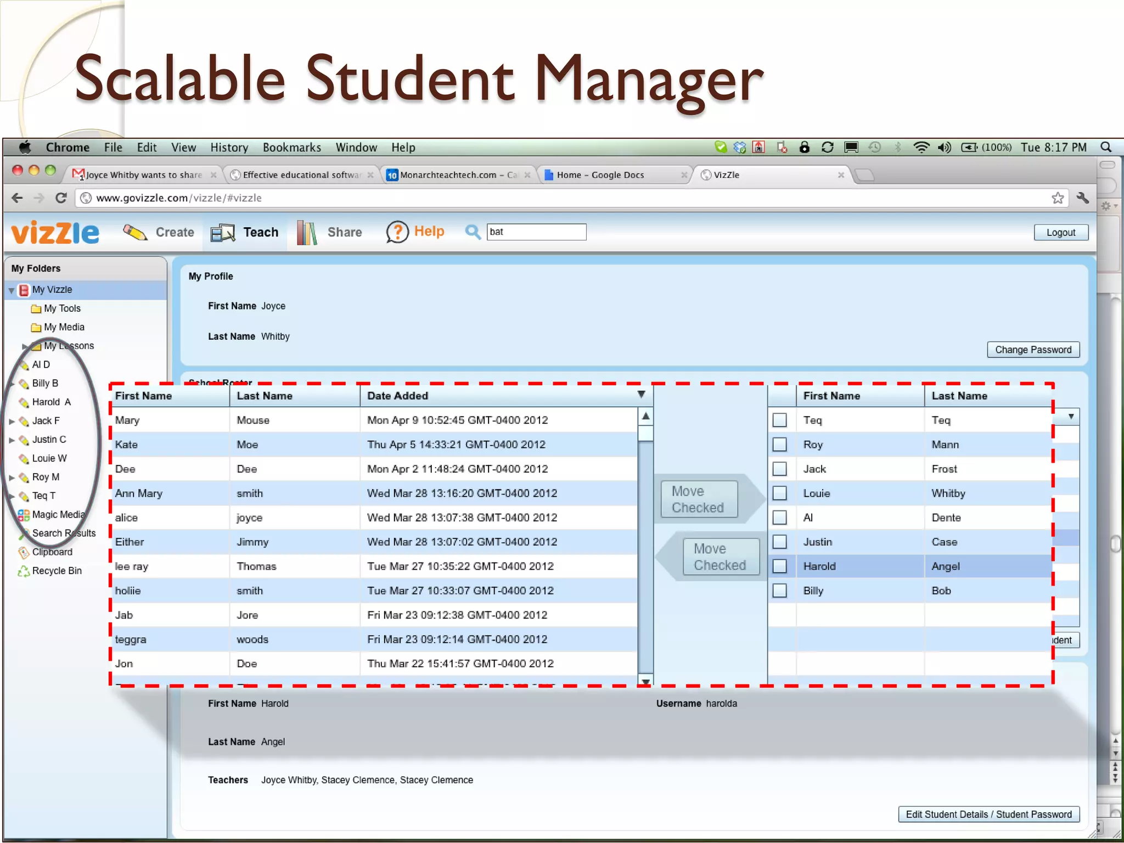Click the Louie W student icon

[24, 458]
